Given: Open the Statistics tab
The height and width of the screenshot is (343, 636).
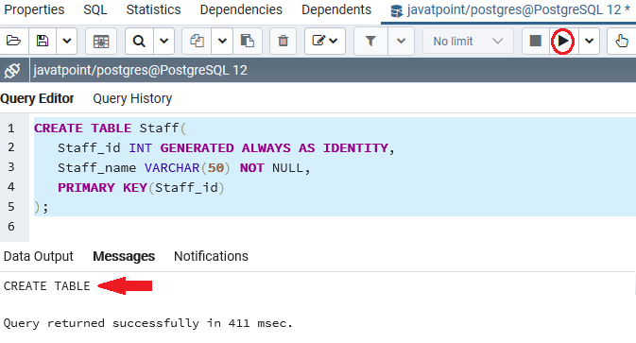Looking at the screenshot, I should tap(153, 9).
